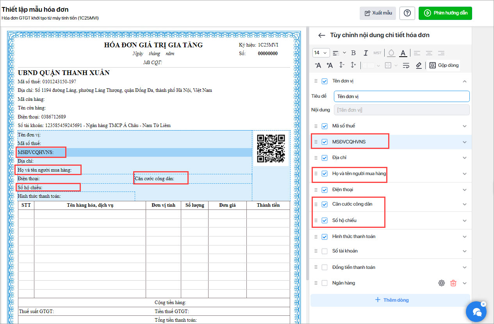Image resolution: width=494 pixels, height=324 pixels.
Task: Go back from Tùy chỉnh nội dung panel
Action: pos(321,35)
